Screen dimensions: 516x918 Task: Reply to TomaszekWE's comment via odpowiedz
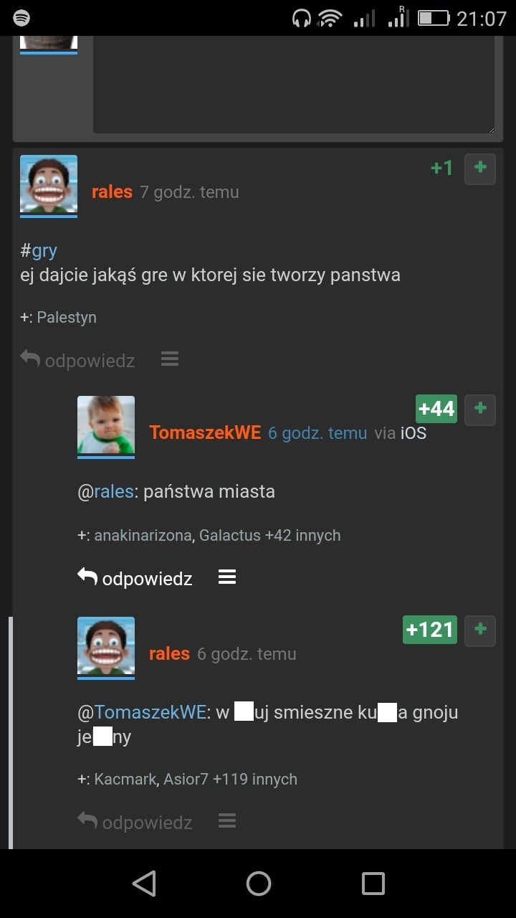pos(135,577)
